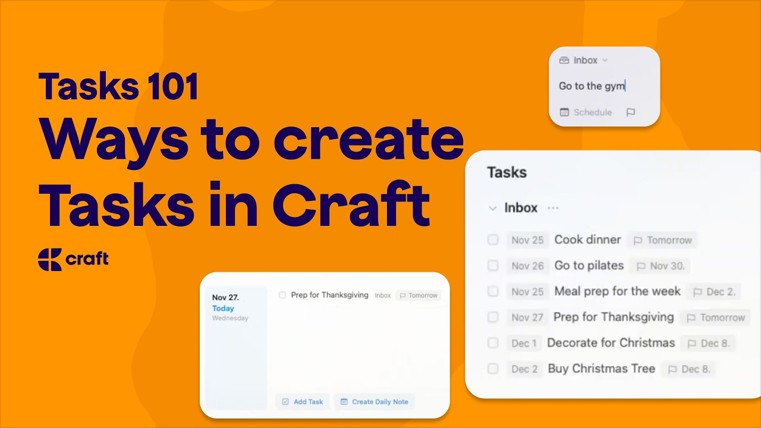Click Dec 2 date tag on Buy Christmas Tree
Viewport: 761px width, 428px height.
tap(524, 369)
